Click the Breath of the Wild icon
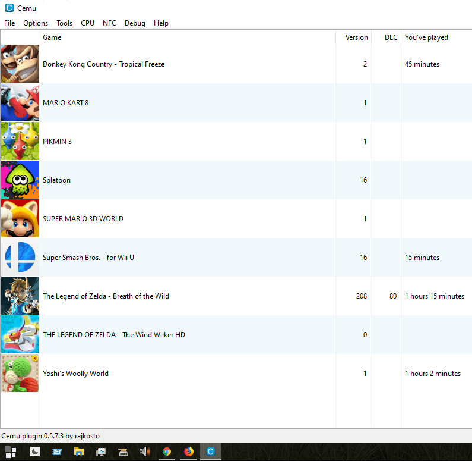The height and width of the screenshot is (461, 472). pyautogui.click(x=20, y=296)
